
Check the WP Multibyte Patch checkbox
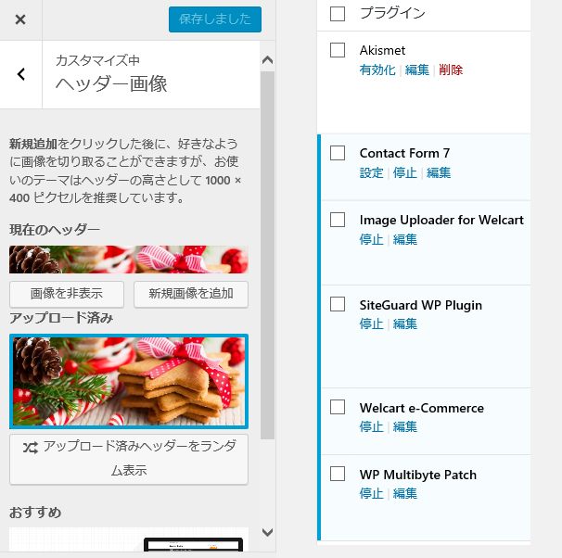point(338,474)
